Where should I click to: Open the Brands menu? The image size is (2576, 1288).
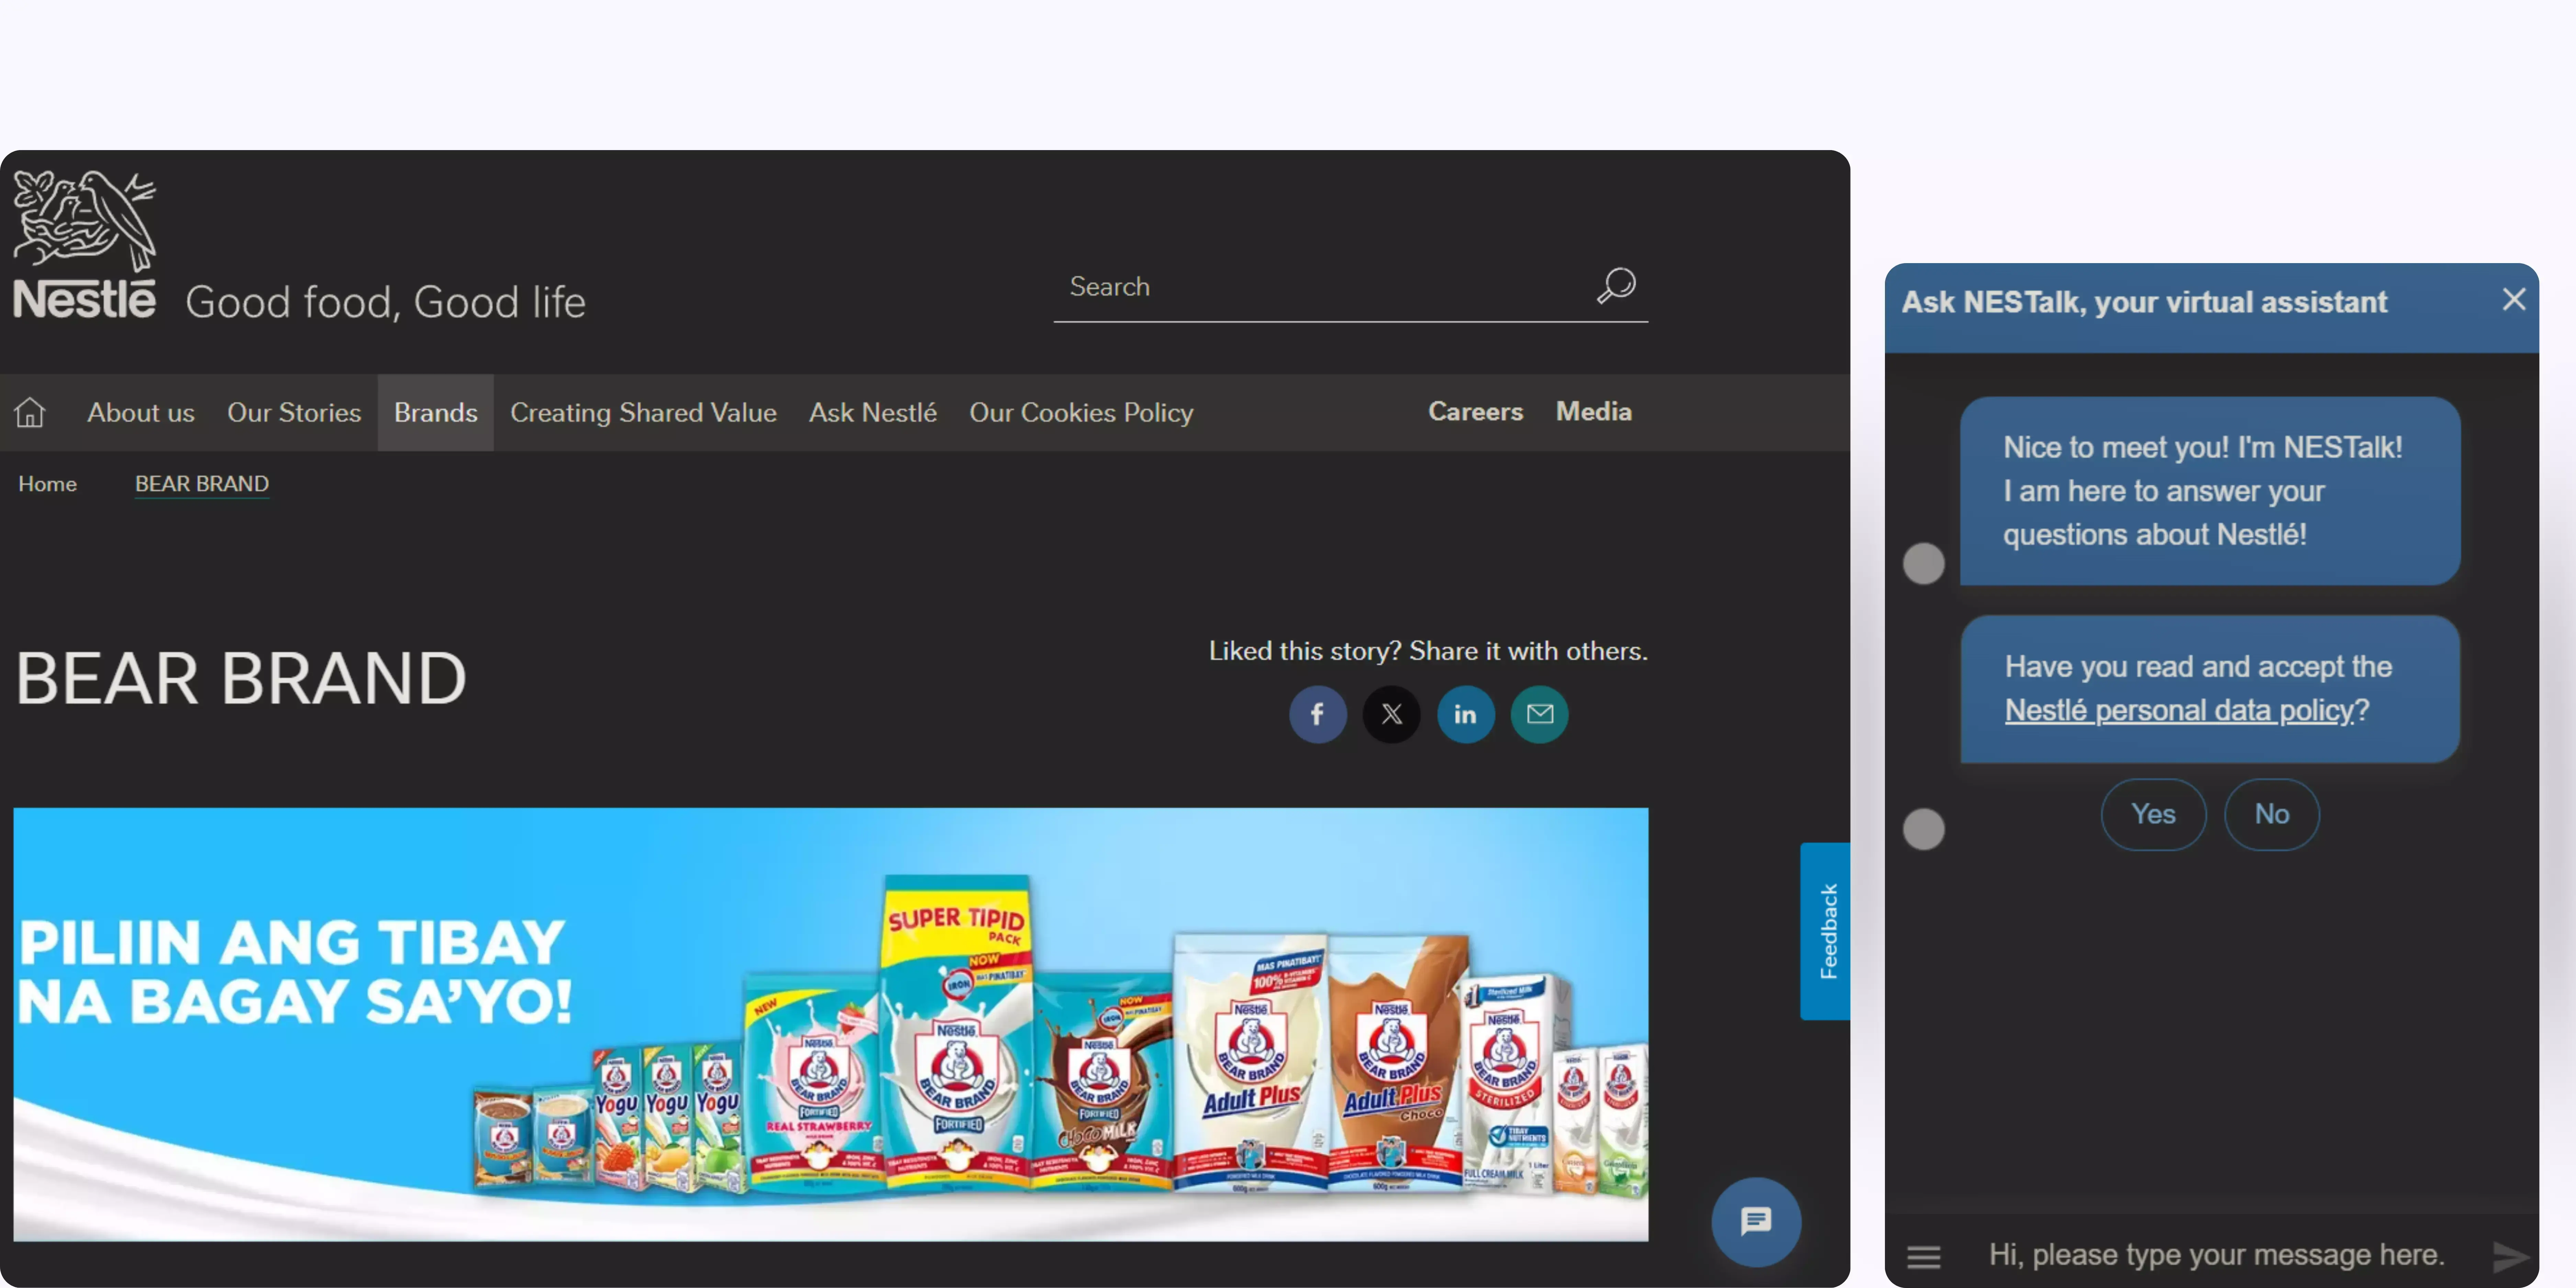tap(435, 412)
